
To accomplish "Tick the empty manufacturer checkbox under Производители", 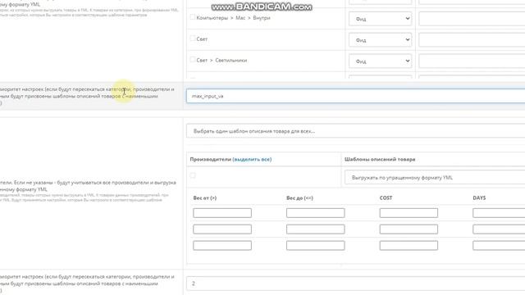I will (x=193, y=175).
